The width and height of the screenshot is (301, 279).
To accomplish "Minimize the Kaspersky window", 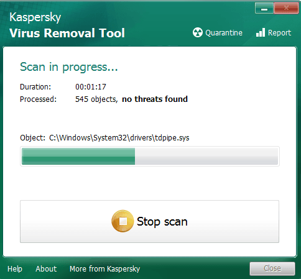I will click(x=264, y=8).
